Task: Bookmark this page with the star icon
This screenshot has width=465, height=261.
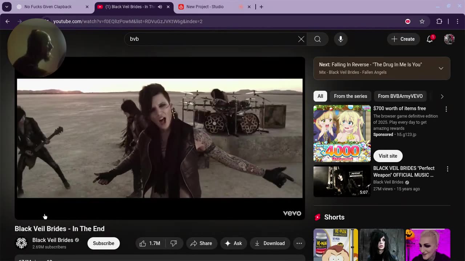Action: 422,21
